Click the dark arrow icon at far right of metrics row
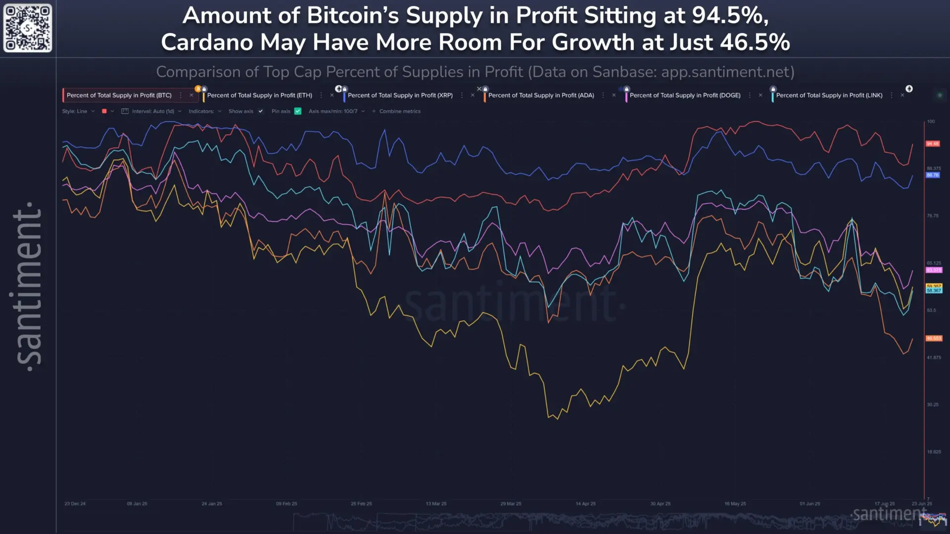The height and width of the screenshot is (534, 950). coord(909,89)
